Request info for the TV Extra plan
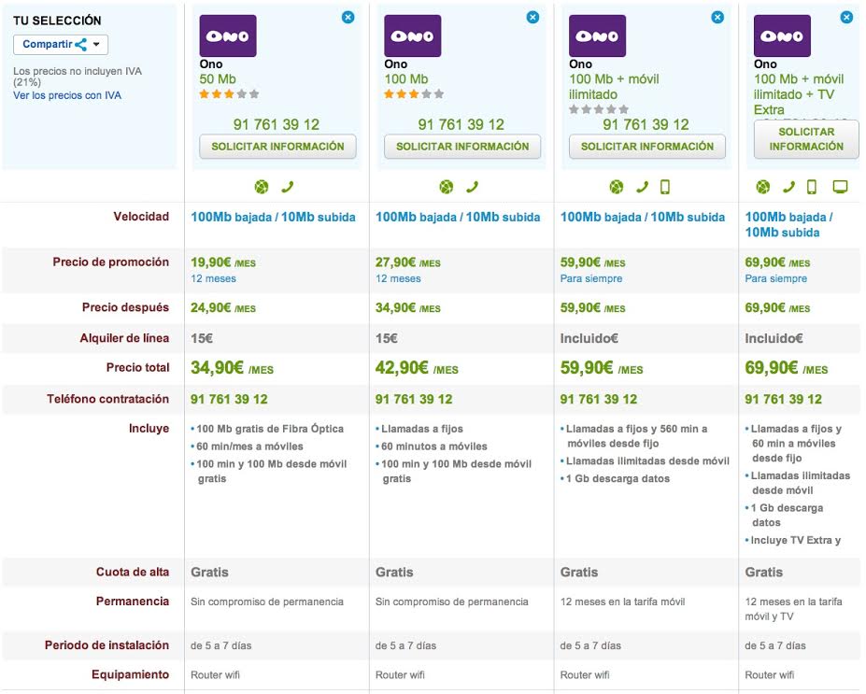 pos(806,139)
